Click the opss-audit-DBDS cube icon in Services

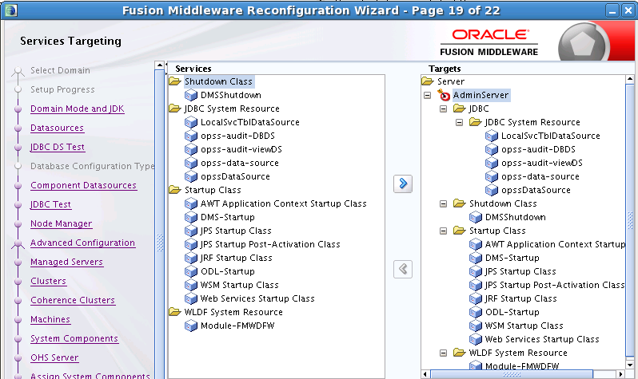tap(191, 136)
